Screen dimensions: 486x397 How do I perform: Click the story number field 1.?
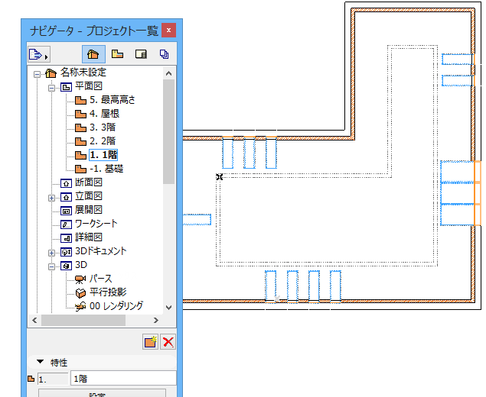[x=53, y=379]
